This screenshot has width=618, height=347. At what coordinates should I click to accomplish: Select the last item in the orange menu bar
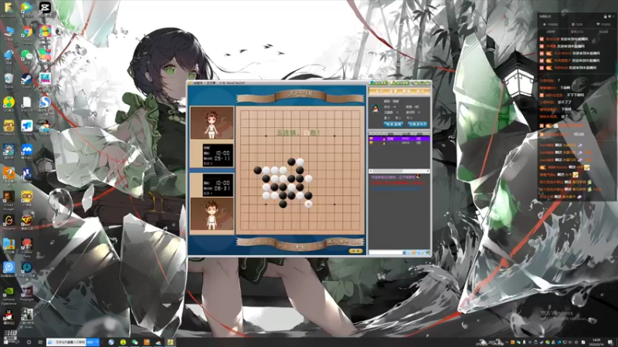420,91
